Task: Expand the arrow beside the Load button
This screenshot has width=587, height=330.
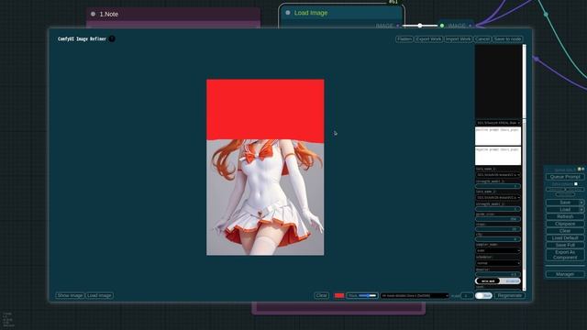Action: pos(581,210)
